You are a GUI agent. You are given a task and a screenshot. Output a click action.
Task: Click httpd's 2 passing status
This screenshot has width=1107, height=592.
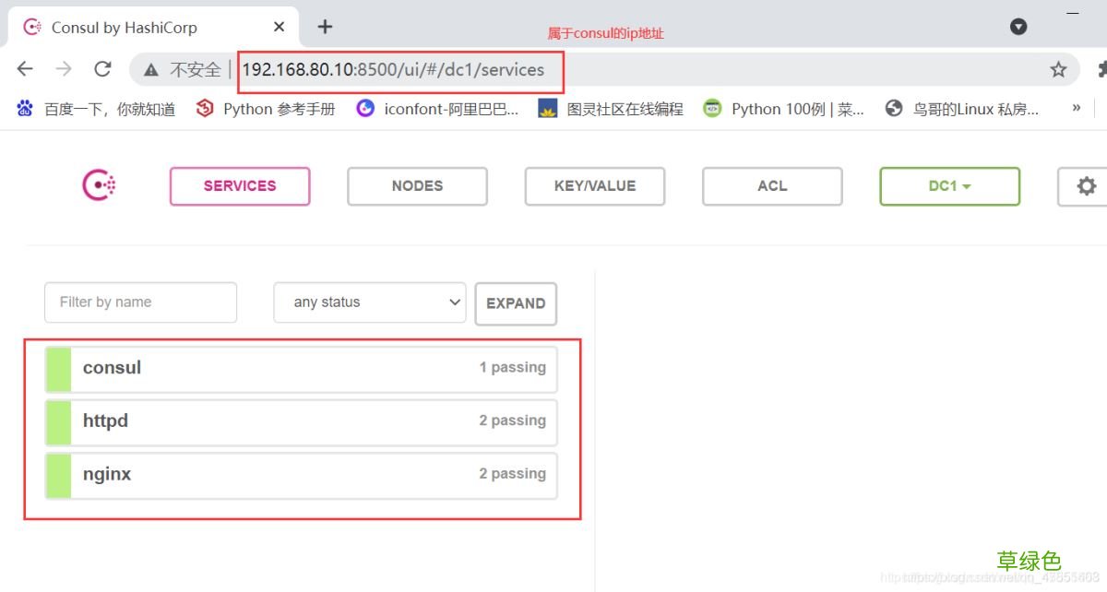pos(513,420)
